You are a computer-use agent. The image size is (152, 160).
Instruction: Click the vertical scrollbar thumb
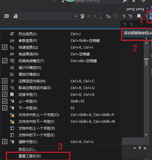click(x=146, y=62)
